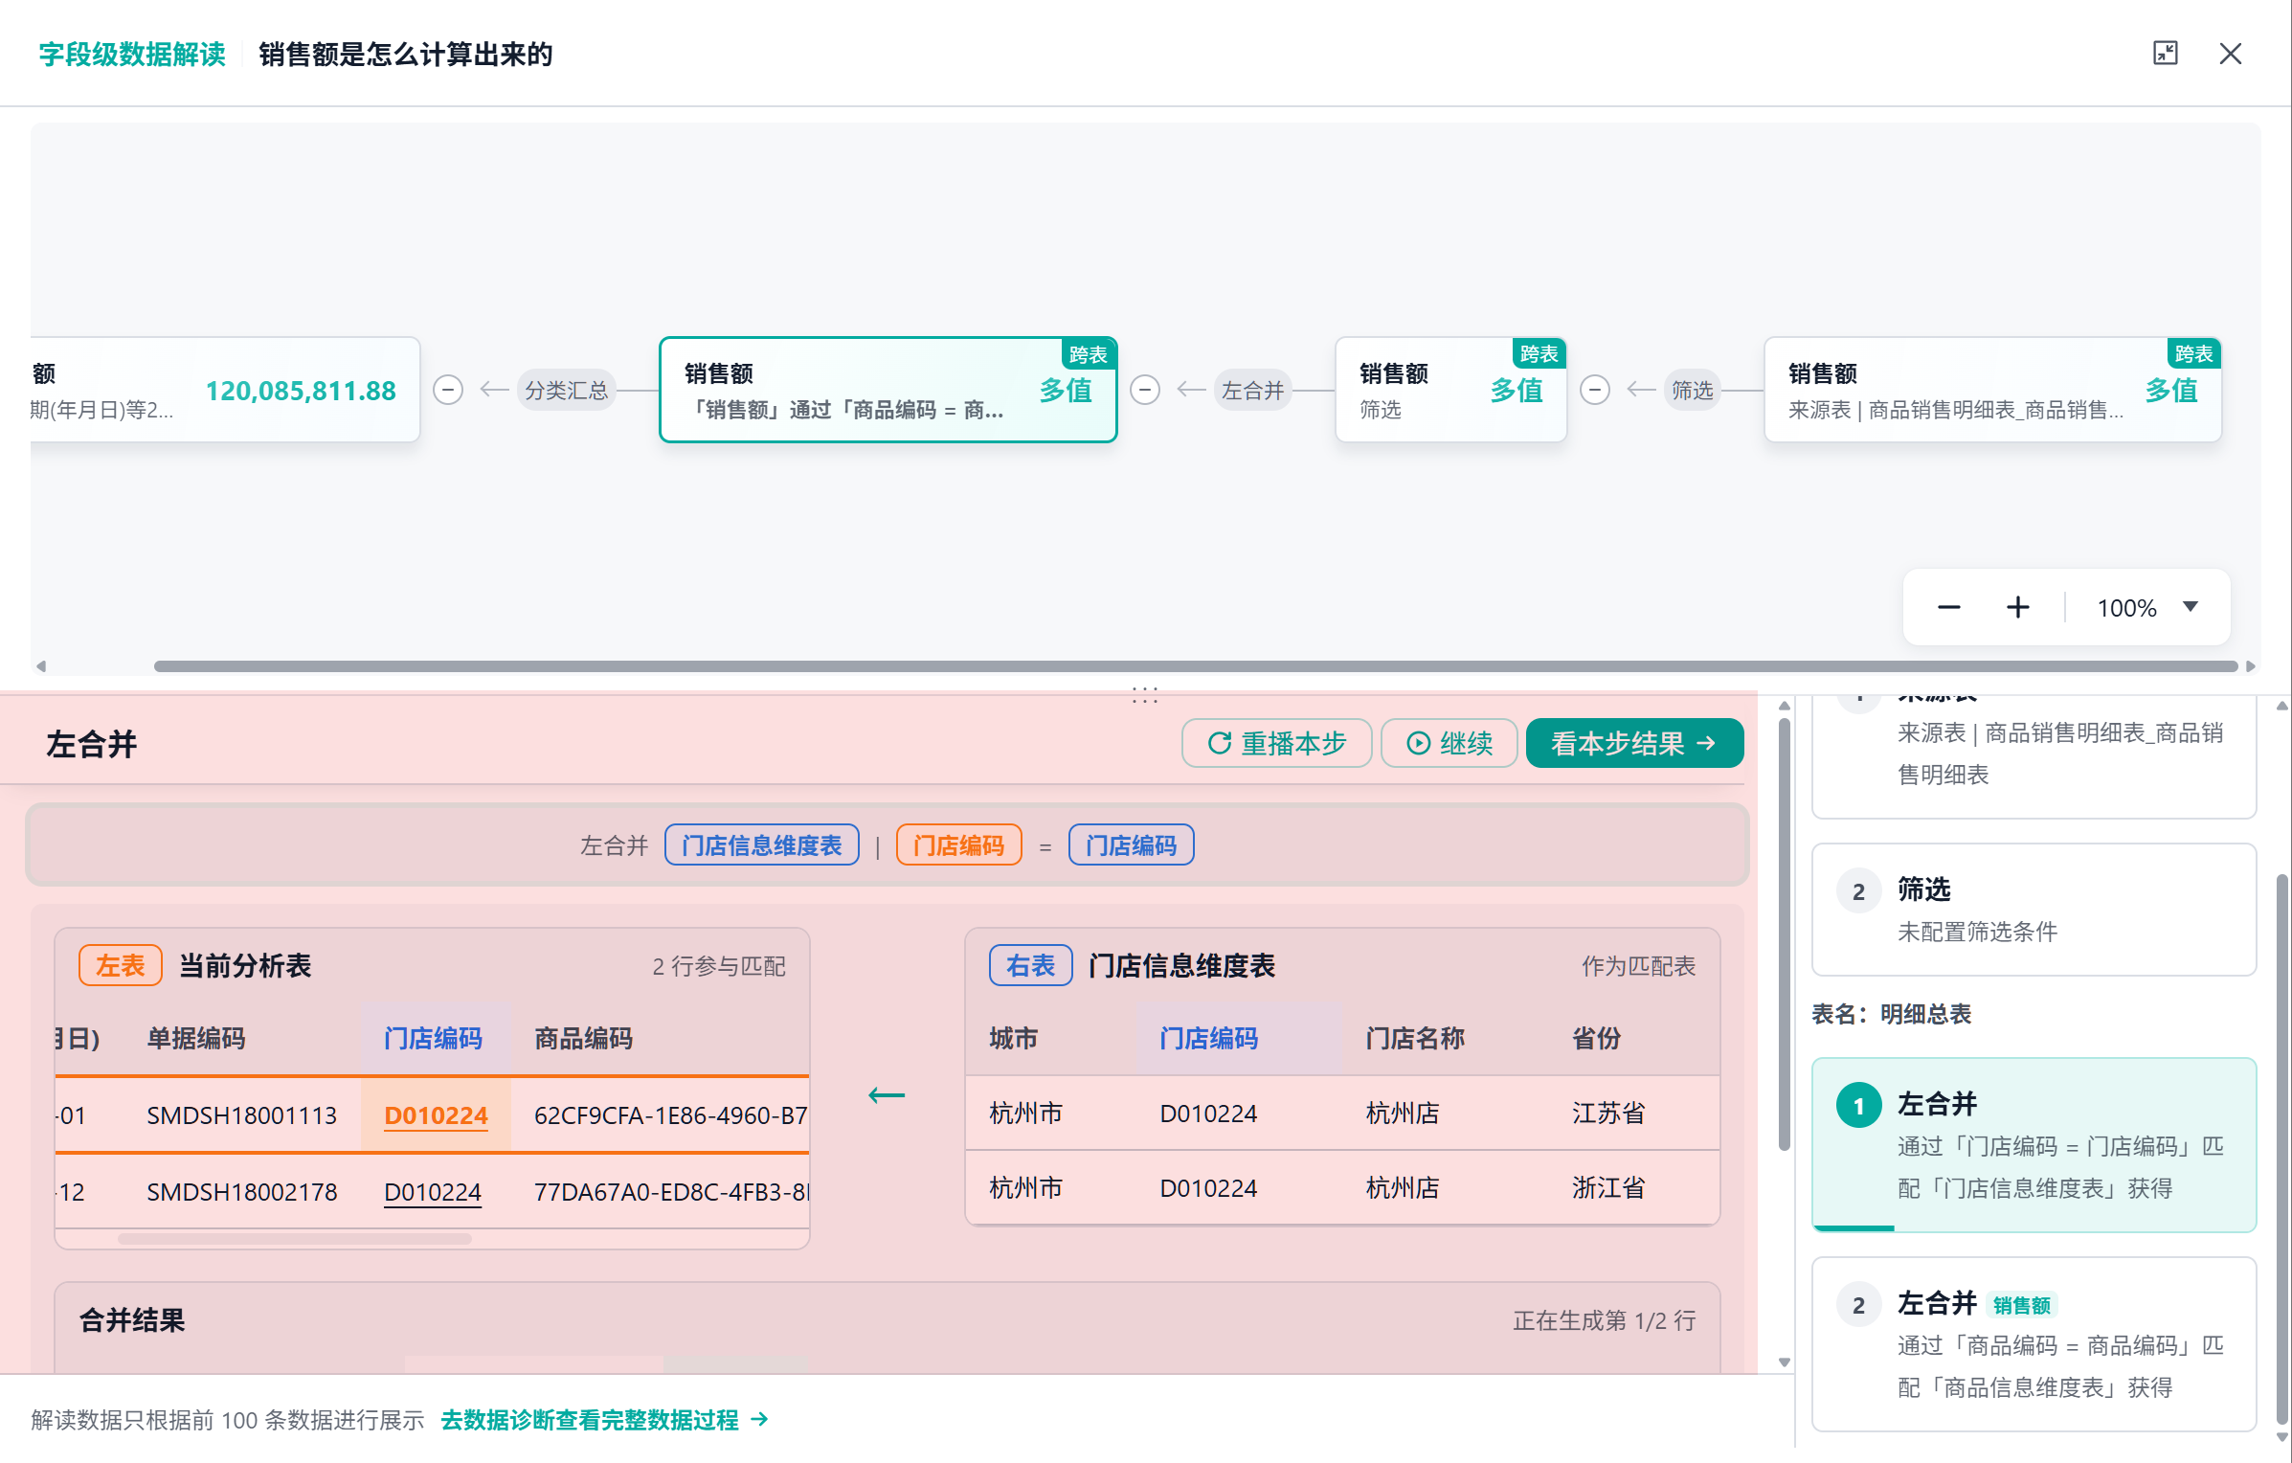Click the canvas scroll-left arrow
Screen dimensions: 2292x1463
[40, 666]
